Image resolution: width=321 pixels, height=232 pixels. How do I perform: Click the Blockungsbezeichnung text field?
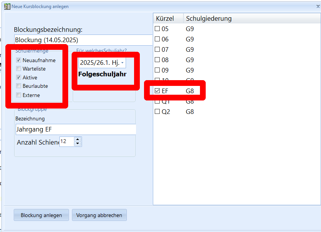(84, 40)
